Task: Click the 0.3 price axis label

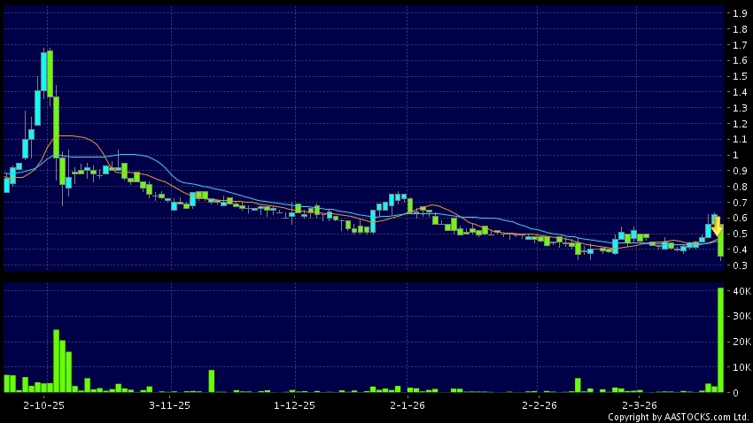Action: 738,265
